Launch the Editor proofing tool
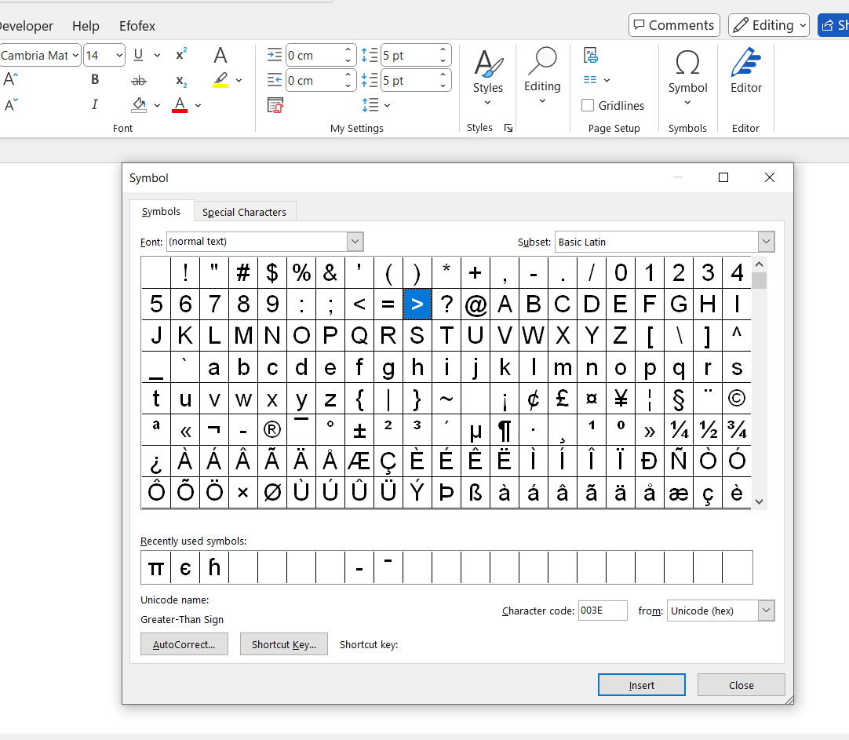Viewport: 849px width, 740px height. (745, 71)
